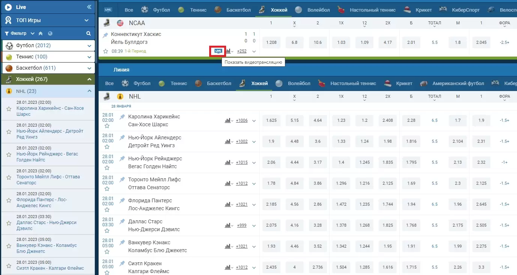Image resolution: width=517 pixels, height=275 pixels.
Task: Open +1006 markets for Каролина Харикейнс
Action: point(241,121)
